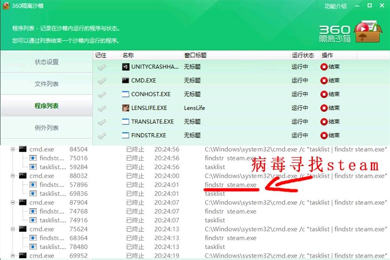Click the 360 sandbox logo at top right
The height and width of the screenshot is (260, 390).
click(x=350, y=32)
